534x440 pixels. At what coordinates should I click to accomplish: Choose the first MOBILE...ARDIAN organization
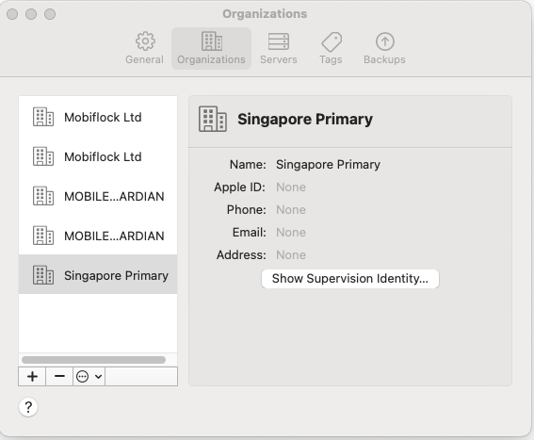pos(98,196)
